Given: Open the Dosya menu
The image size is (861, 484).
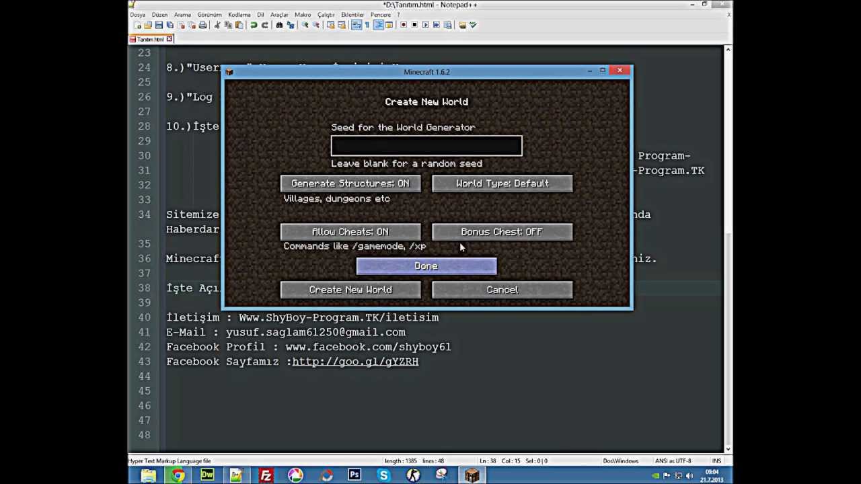Looking at the screenshot, I should tap(137, 15).
